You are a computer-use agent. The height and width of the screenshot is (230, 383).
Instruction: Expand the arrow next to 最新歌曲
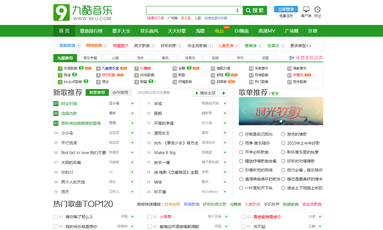[x=79, y=46]
